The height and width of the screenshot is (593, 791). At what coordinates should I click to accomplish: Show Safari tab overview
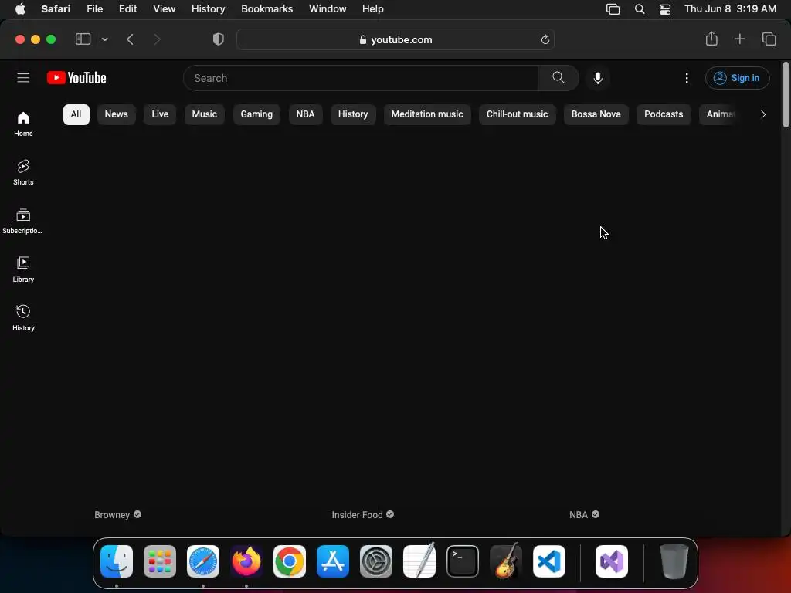point(769,39)
